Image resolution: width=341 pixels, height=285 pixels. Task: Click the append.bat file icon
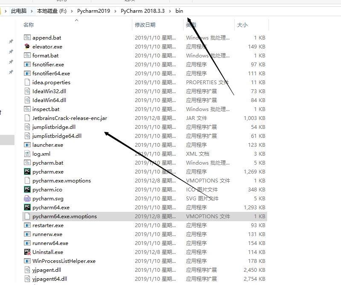(x=27, y=37)
